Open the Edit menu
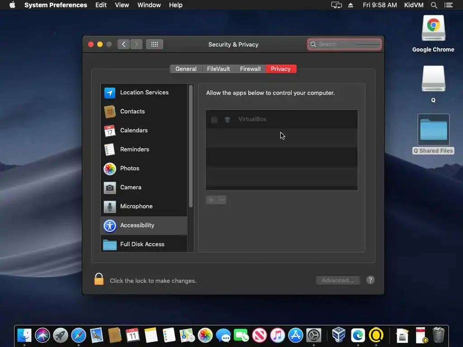Viewport: 463px width, 347px height. (101, 5)
